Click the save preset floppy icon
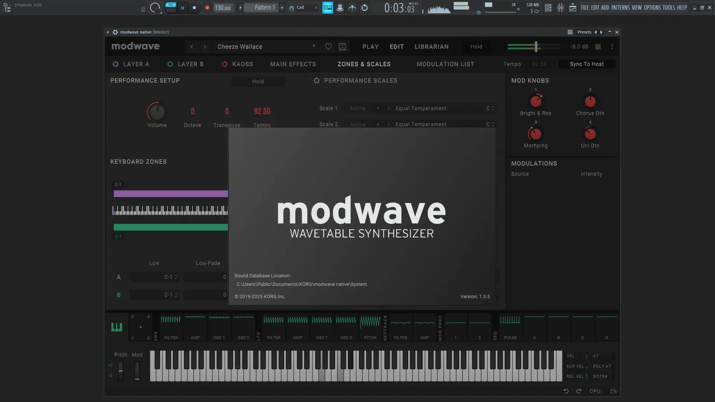Viewport: 715px width, 402px height. tap(342, 47)
